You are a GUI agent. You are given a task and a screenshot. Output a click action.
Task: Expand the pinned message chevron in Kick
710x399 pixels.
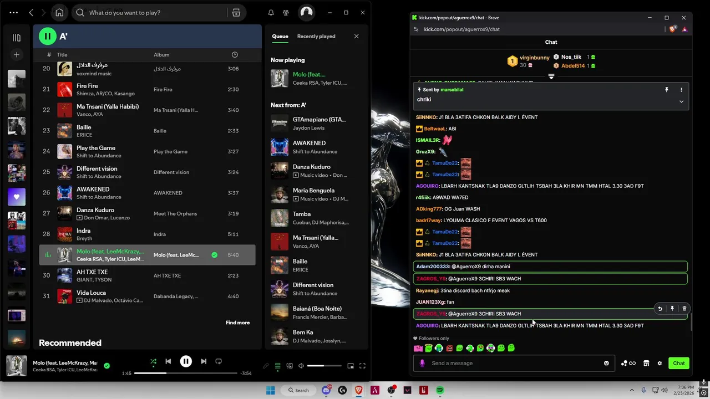pos(681,101)
